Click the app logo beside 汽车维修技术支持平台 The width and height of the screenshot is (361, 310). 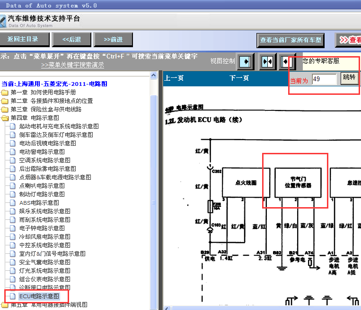(x=3, y=22)
